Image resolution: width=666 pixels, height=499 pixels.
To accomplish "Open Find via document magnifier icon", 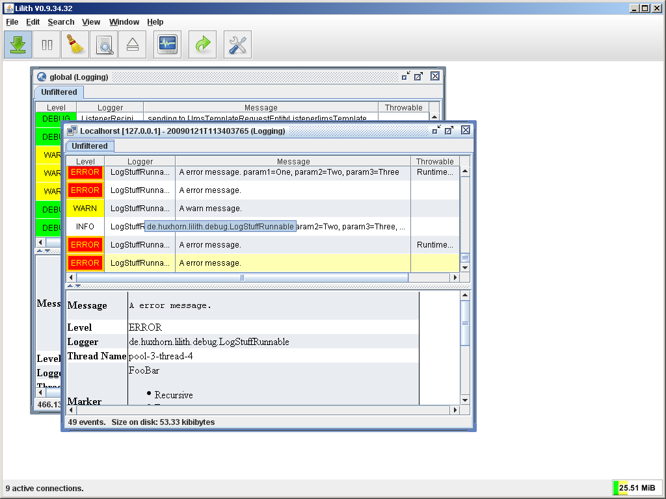I will (104, 45).
